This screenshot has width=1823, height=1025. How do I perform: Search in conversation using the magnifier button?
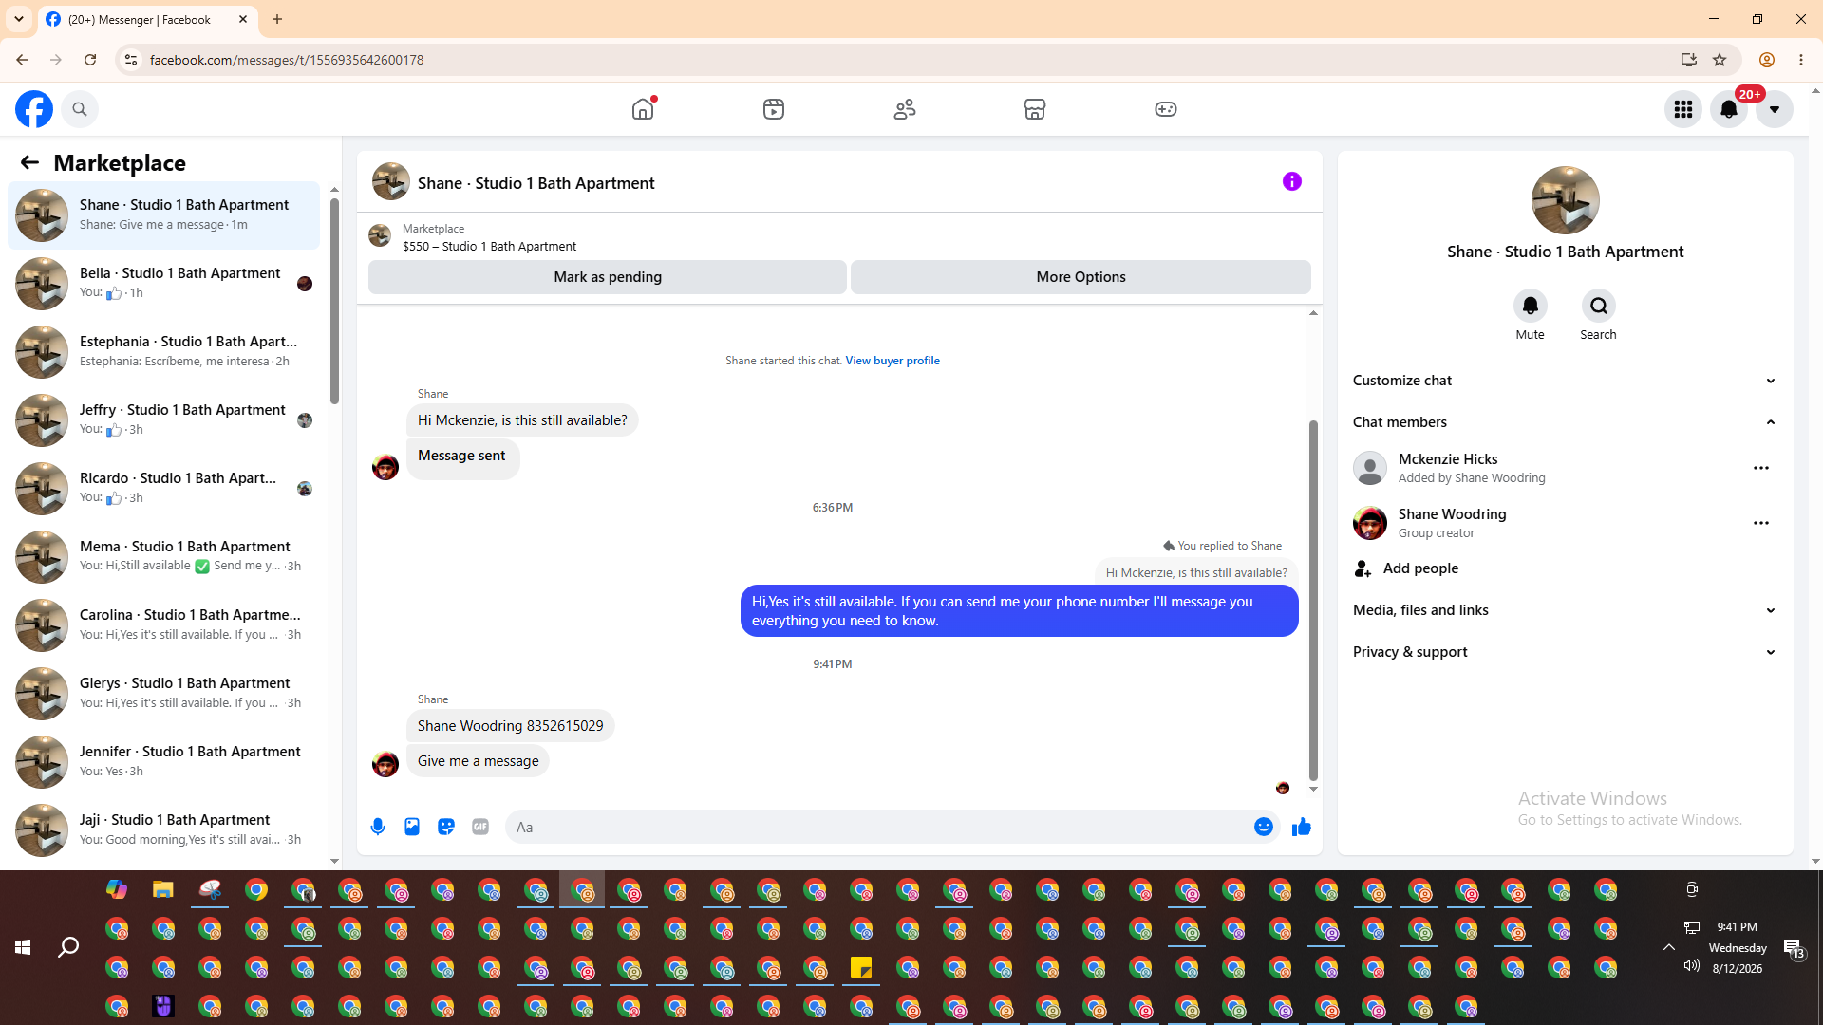coord(1599,306)
